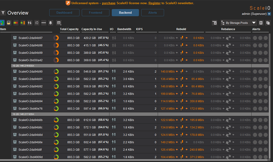Follow the Register newsletter link
Screen dimensions: 273x162
coord(155,3)
